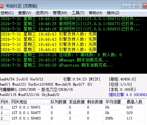Click the 发送数据 column header
147x125 pixels.
[x=77, y=102]
